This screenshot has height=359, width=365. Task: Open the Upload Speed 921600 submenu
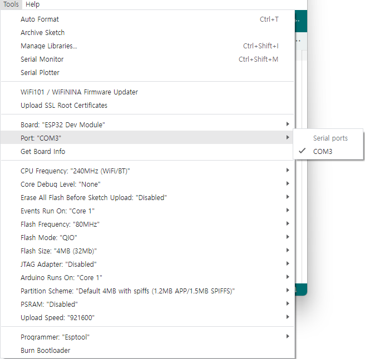[147, 318]
